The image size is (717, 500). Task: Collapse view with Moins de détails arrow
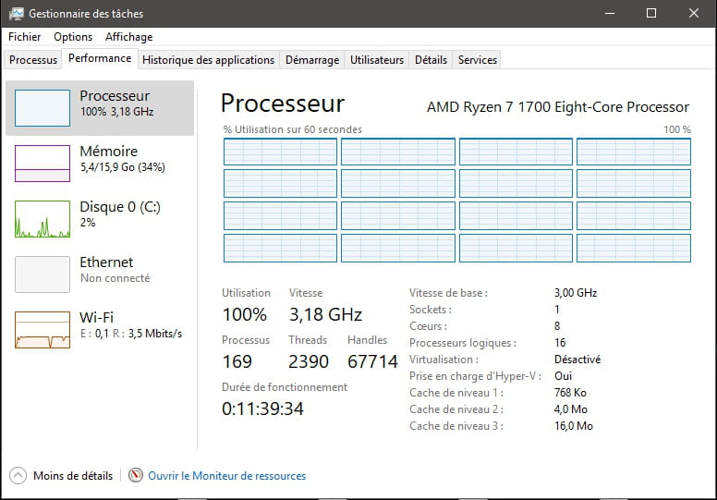pos(18,476)
